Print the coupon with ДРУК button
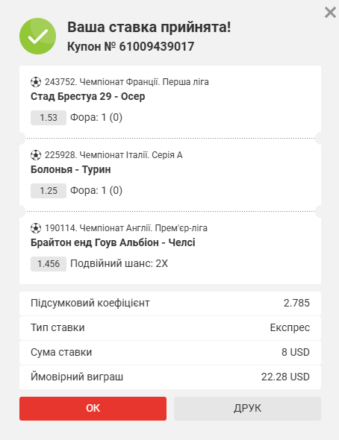Viewport: 339px width, 440px height. tap(247, 408)
